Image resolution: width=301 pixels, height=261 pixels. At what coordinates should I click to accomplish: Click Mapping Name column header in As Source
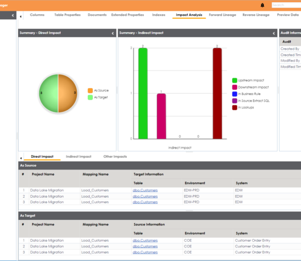click(95, 174)
